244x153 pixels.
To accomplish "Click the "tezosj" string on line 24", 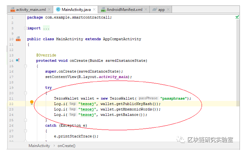I will [x=87, y=115].
